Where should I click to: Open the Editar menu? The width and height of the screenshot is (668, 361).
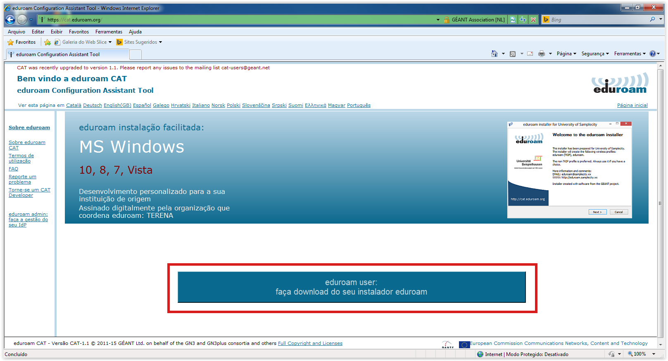click(x=38, y=32)
